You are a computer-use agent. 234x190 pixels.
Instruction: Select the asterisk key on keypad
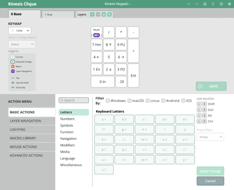coord(121,32)
